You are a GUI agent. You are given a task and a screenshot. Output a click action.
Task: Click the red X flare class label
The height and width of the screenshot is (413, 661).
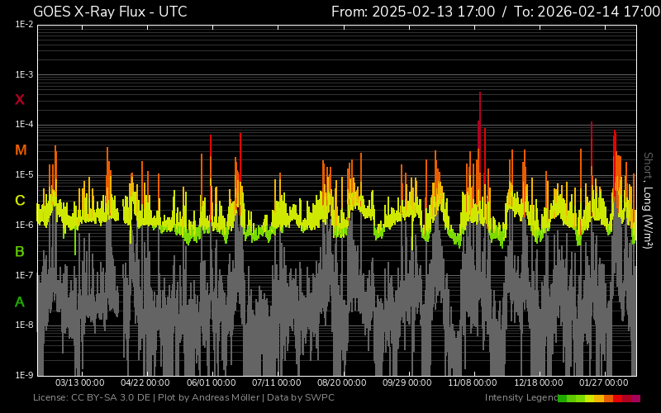click(20, 100)
